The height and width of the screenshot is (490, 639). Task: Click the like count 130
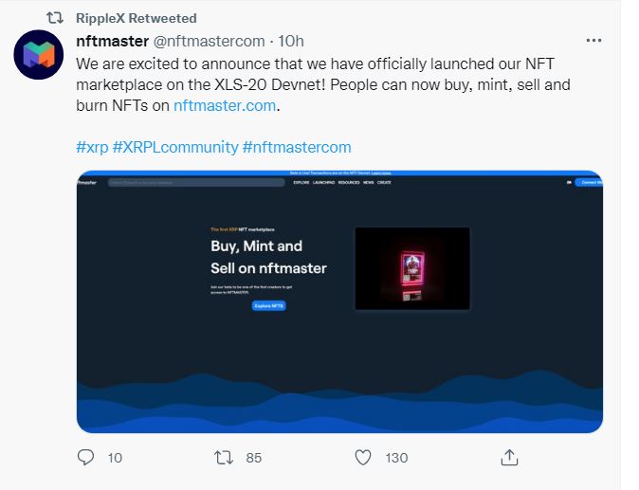pyautogui.click(x=396, y=458)
